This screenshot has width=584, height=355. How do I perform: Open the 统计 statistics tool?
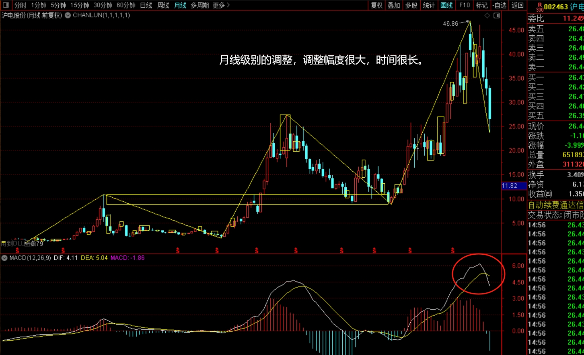(x=429, y=5)
